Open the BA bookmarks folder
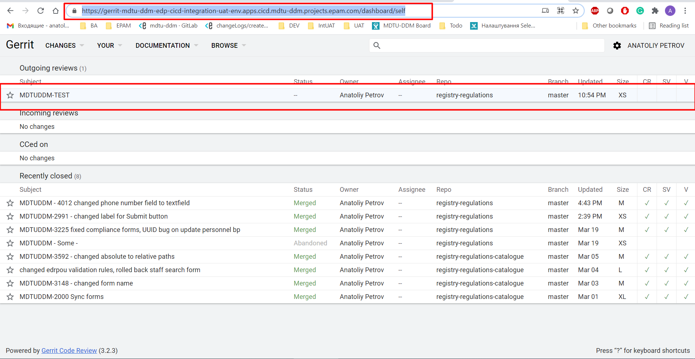This screenshot has width=695, height=359. [89, 26]
